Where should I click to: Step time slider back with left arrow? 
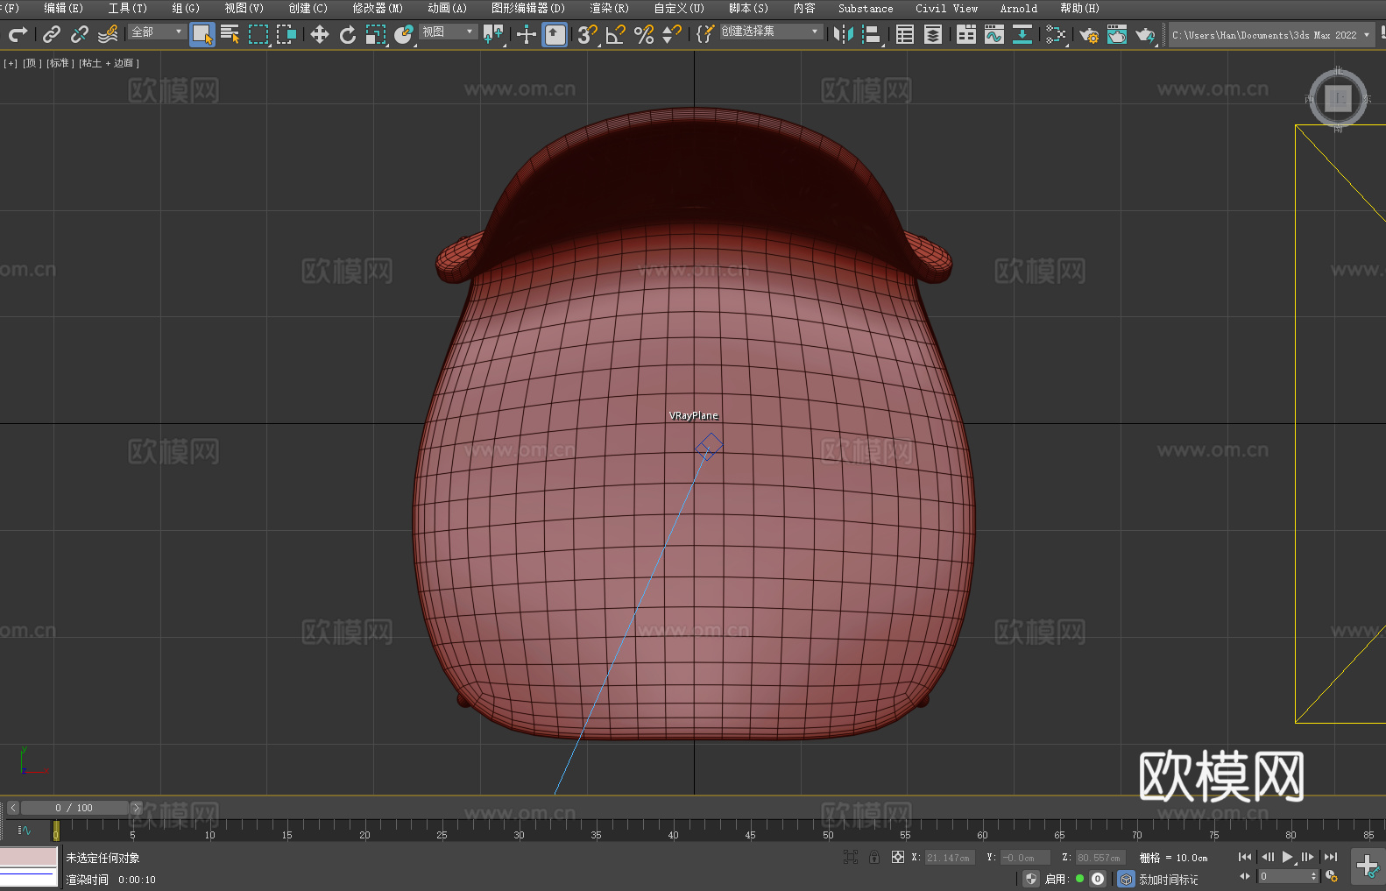tap(12, 808)
